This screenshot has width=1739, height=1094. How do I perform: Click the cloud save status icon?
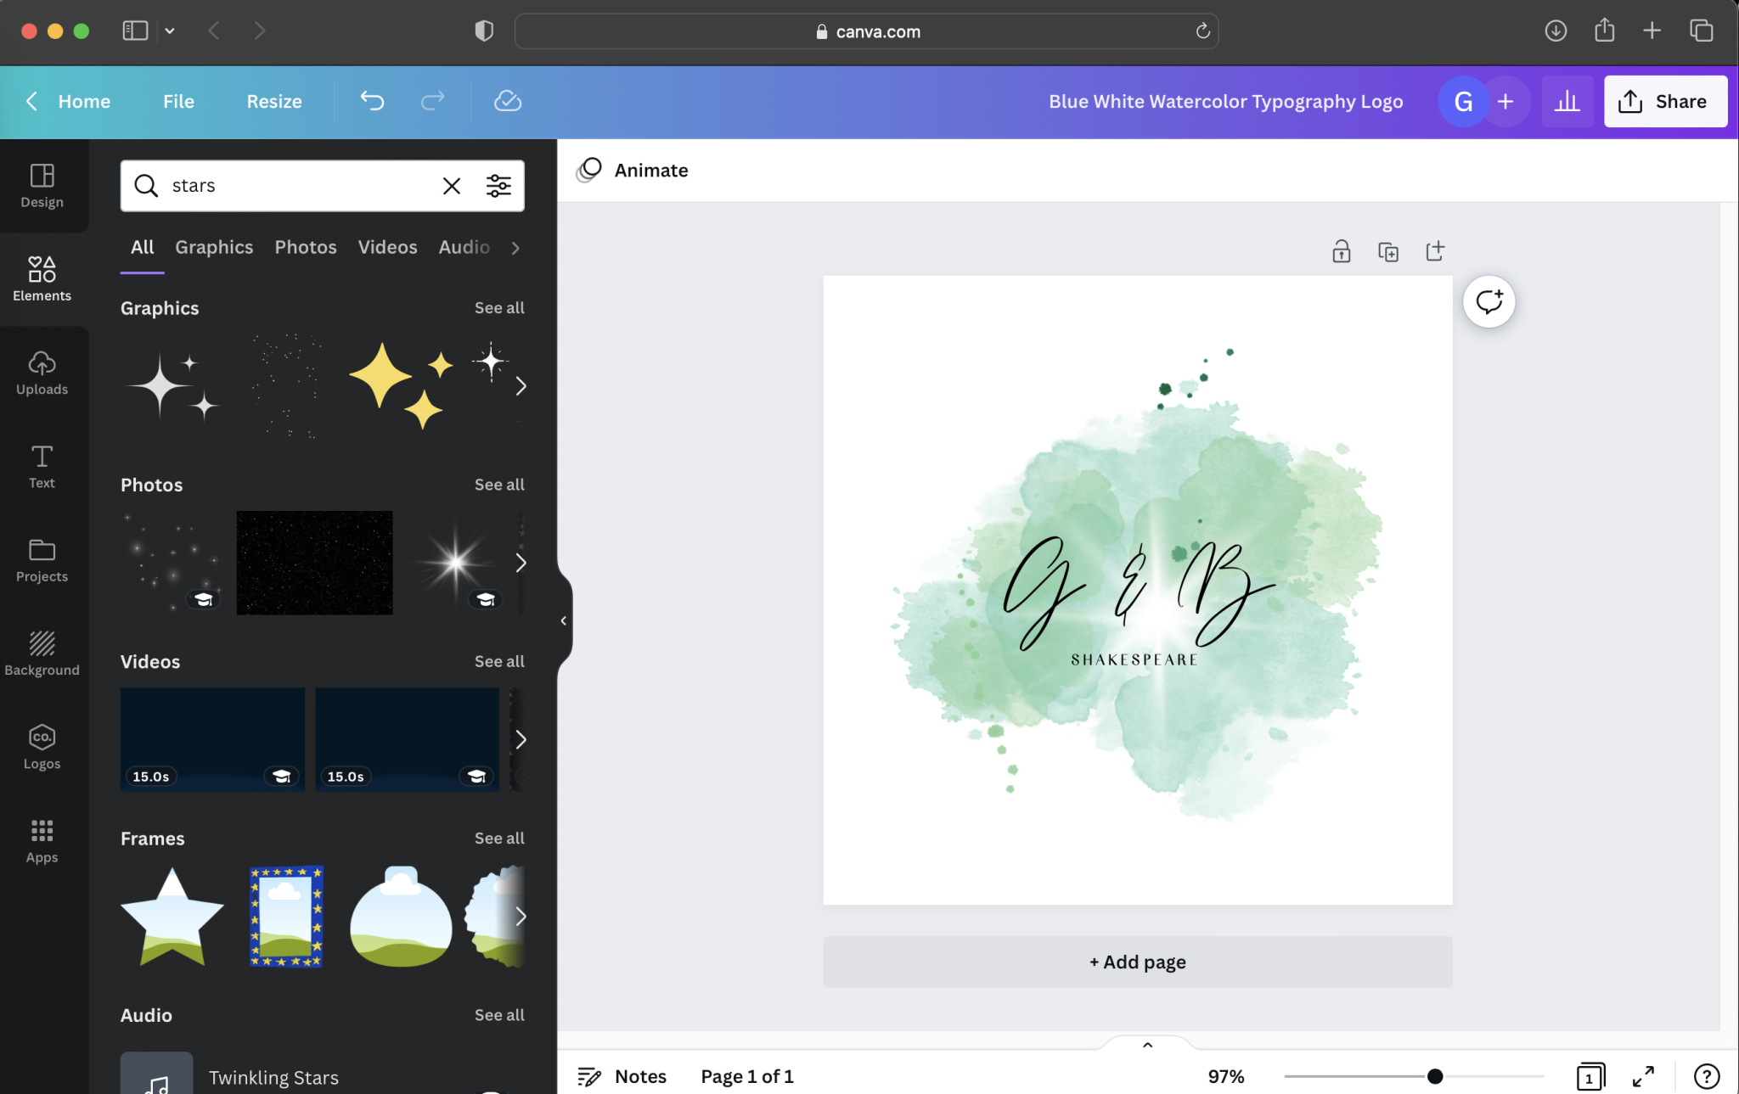507,101
